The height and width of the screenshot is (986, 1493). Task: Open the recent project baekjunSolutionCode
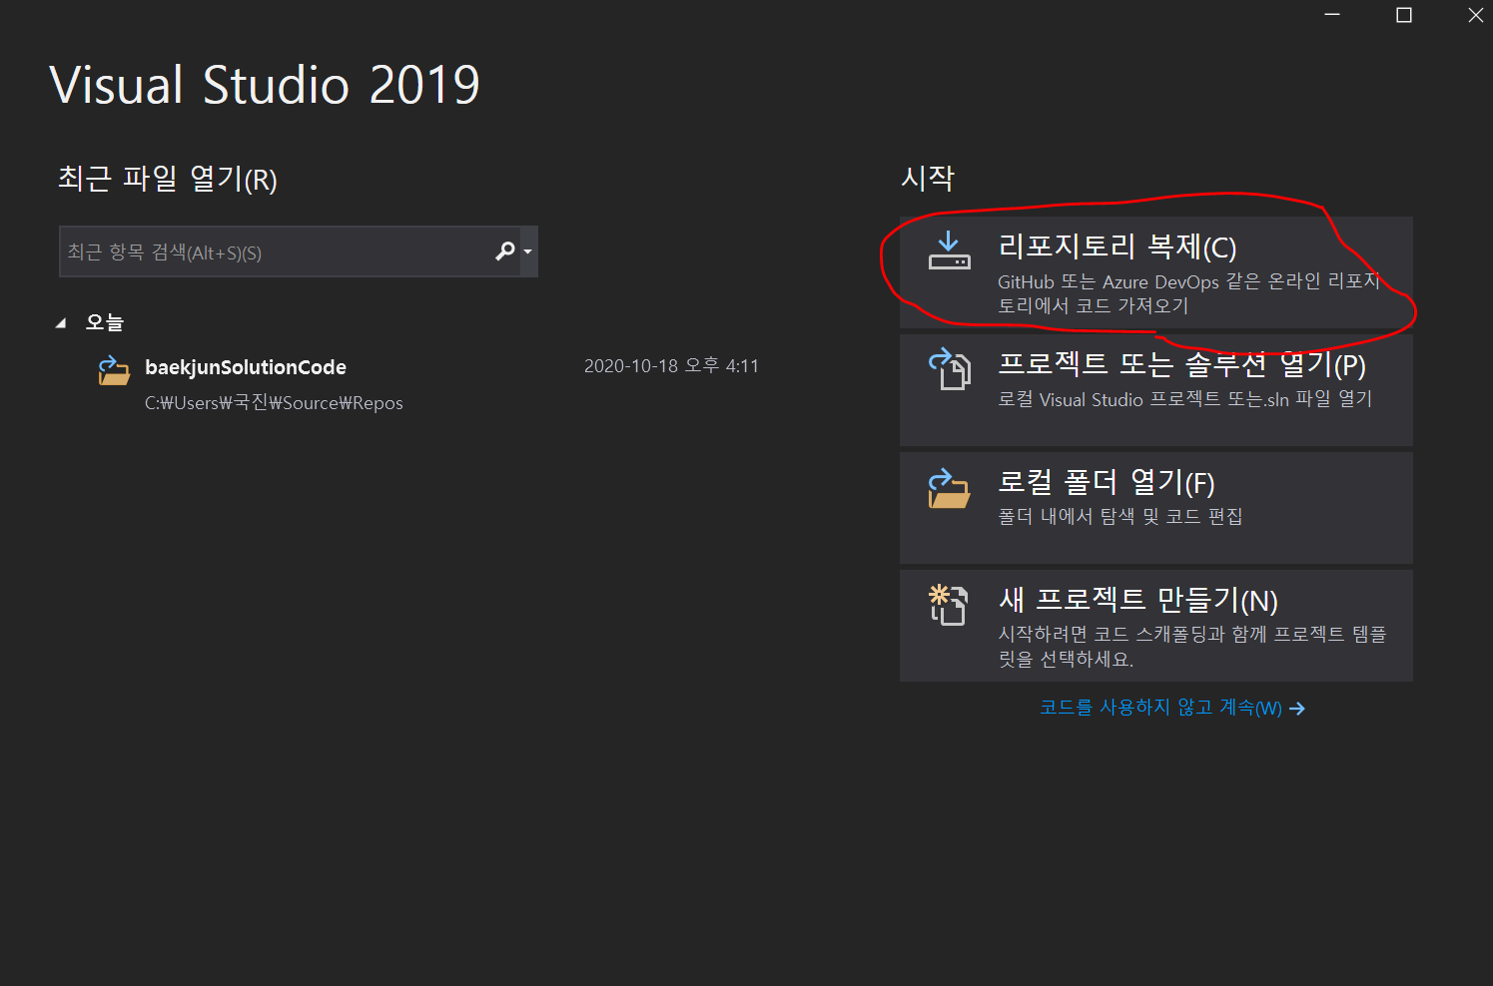tap(246, 366)
